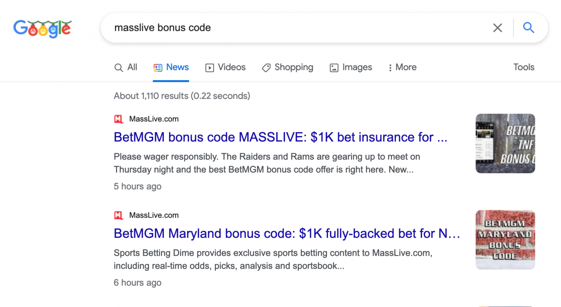Open BetMGM bonus code MASSLIVE article
The image size is (561, 307).
point(280,137)
